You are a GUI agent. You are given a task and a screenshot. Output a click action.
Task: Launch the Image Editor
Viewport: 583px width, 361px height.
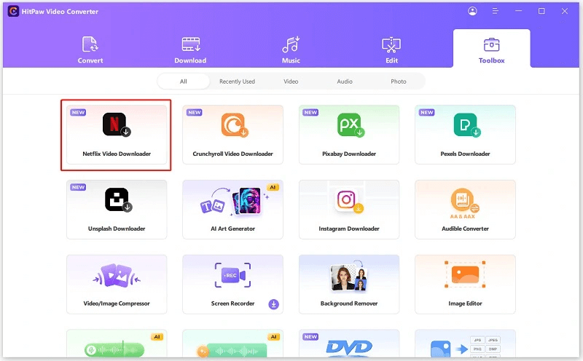coord(465,285)
